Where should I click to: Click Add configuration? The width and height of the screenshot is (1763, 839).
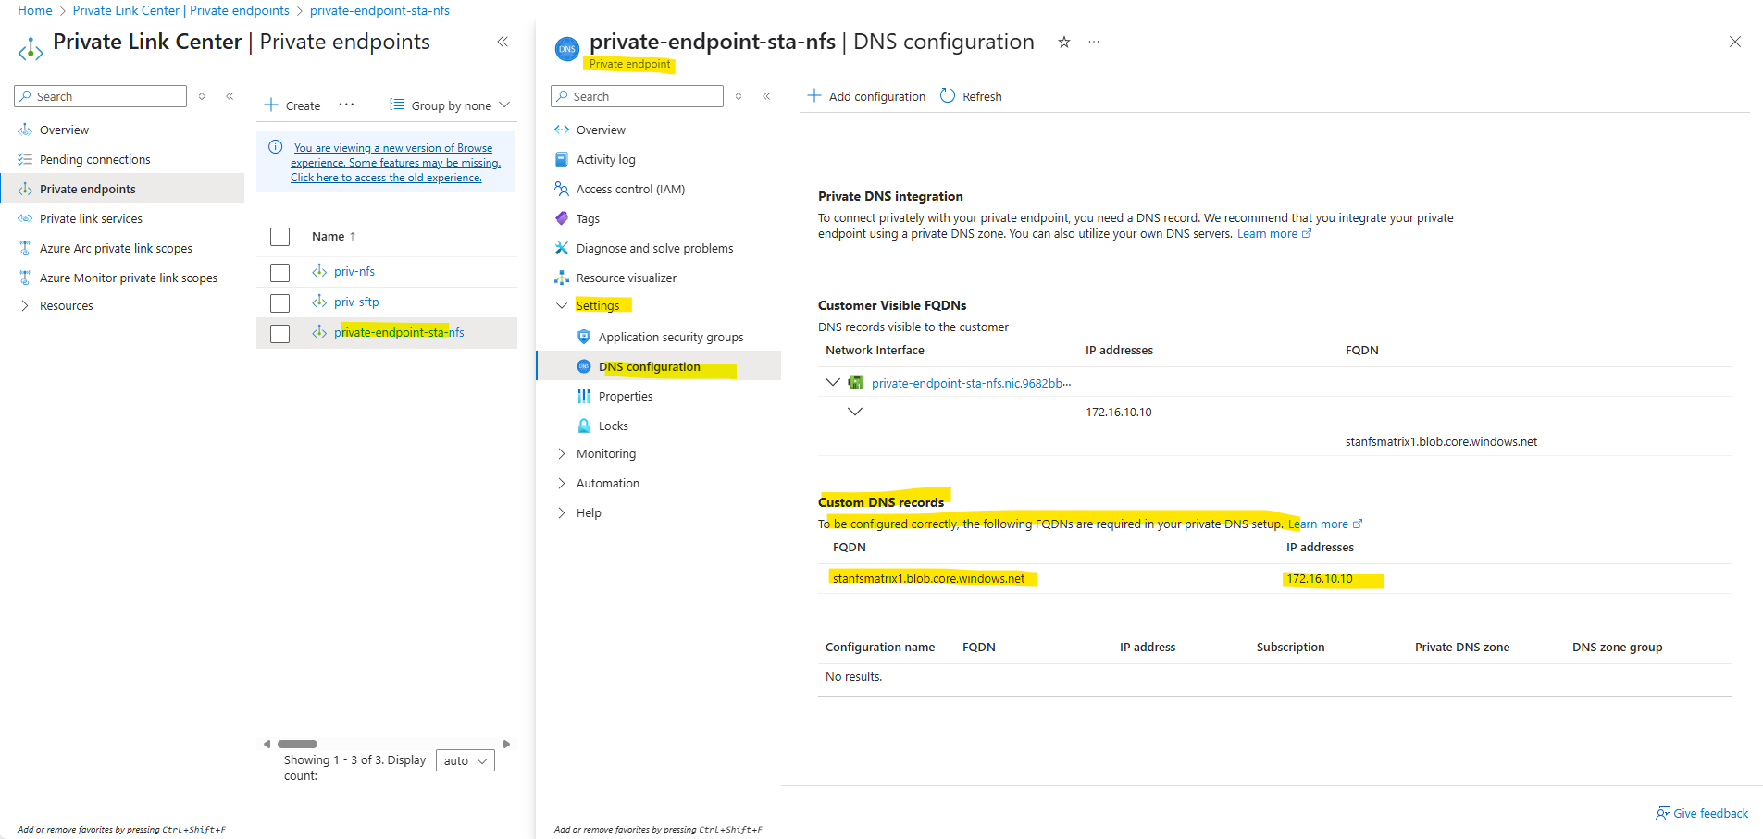(866, 96)
